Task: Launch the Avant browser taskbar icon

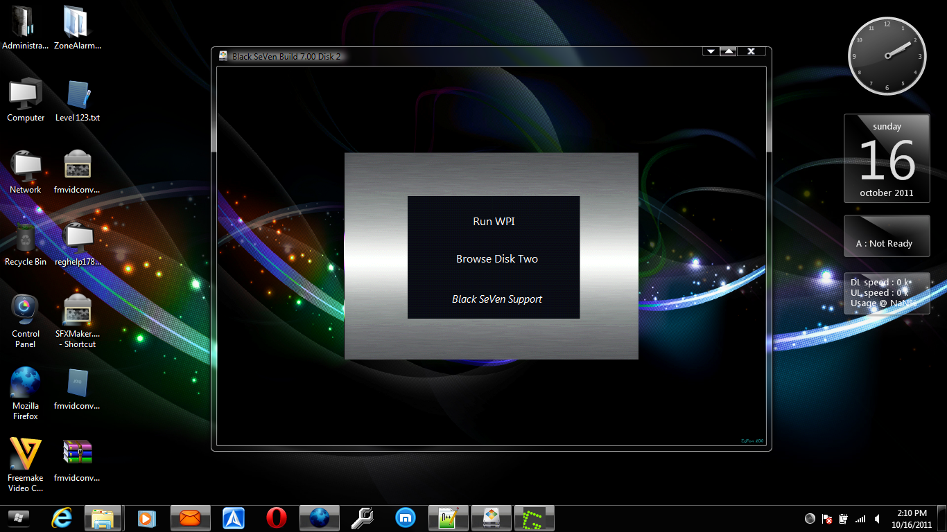Action: (x=234, y=517)
